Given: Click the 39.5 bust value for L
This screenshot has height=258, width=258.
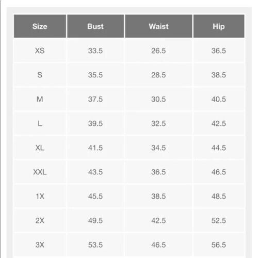Looking at the screenshot, I should (x=95, y=123).
